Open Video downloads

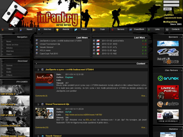pyautogui.click(x=9, y=69)
